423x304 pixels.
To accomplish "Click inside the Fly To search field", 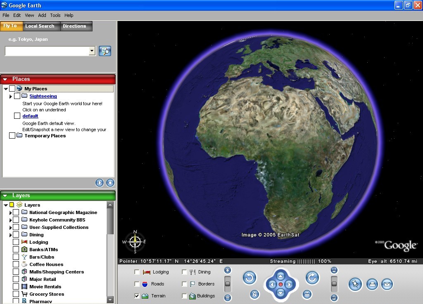I will pos(47,51).
